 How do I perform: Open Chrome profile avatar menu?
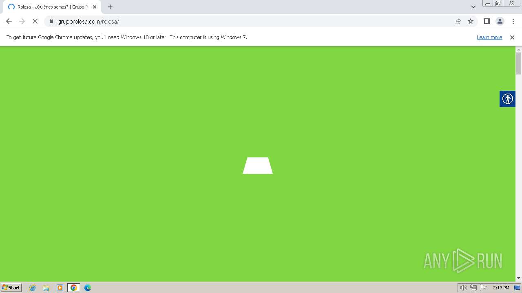(x=500, y=21)
